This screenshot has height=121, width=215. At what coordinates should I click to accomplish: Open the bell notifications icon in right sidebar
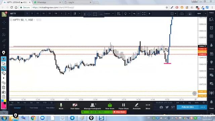(211, 102)
